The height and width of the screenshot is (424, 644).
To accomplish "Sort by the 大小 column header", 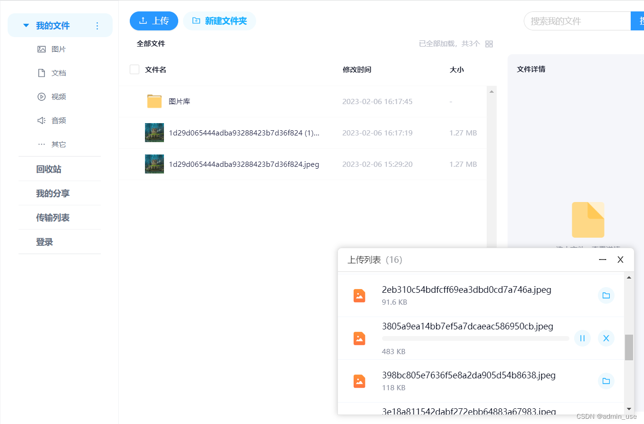I will pyautogui.click(x=457, y=69).
